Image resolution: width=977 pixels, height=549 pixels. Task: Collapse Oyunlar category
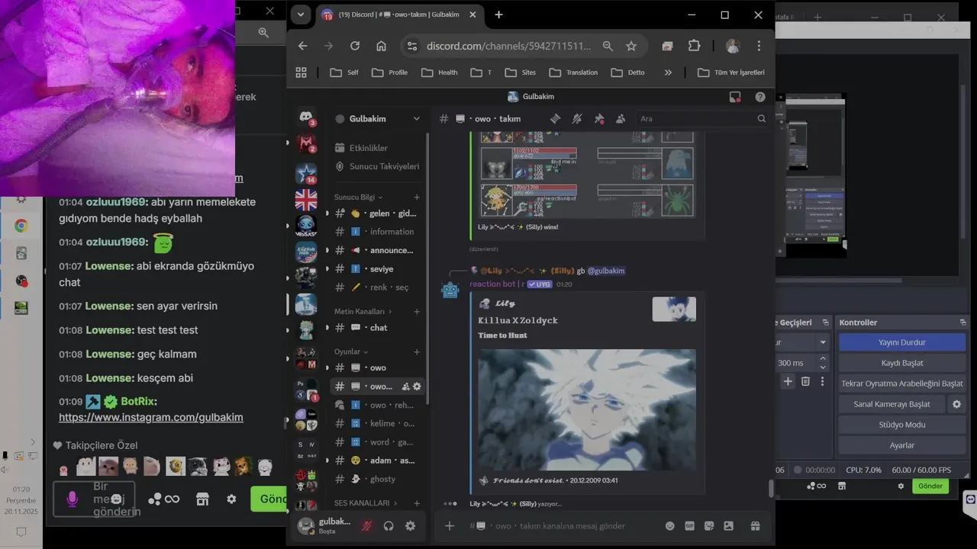351,352
